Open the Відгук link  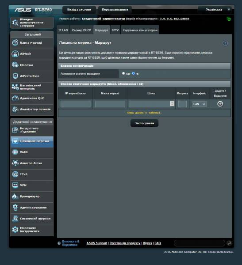click(147, 243)
